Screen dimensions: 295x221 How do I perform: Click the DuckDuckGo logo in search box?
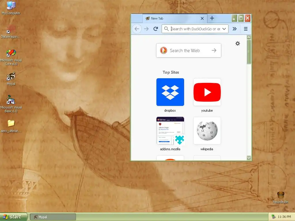tap(164, 50)
